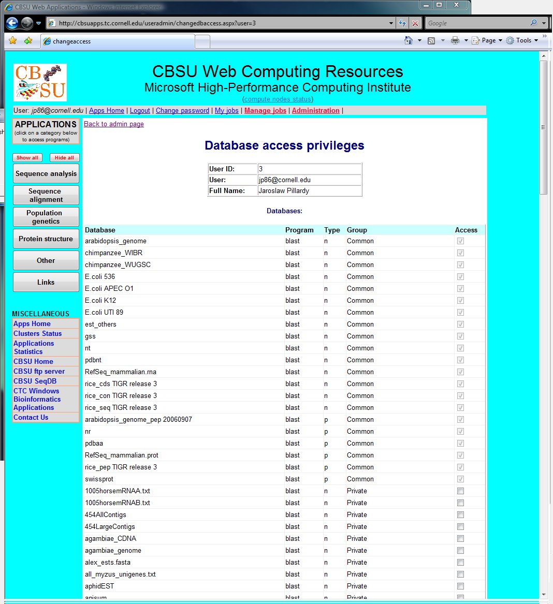Screen dimensions: 553x604
Task: Click the CBSU logo image
Action: [x=40, y=83]
